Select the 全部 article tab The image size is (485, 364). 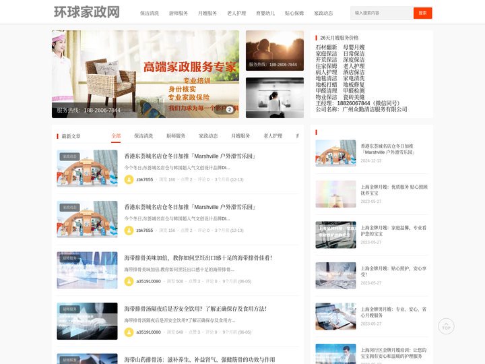coord(116,136)
